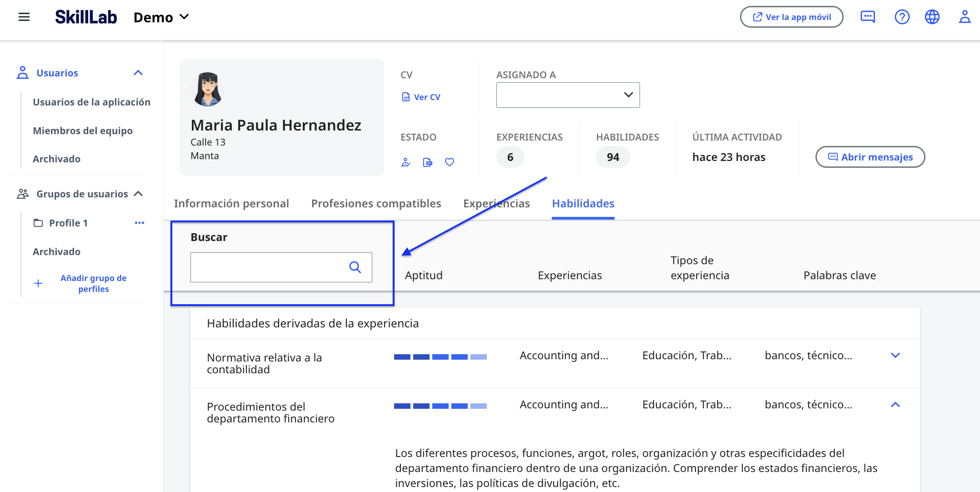980x492 pixels.
Task: Open the Asignado a dropdown menu
Action: pyautogui.click(x=567, y=95)
